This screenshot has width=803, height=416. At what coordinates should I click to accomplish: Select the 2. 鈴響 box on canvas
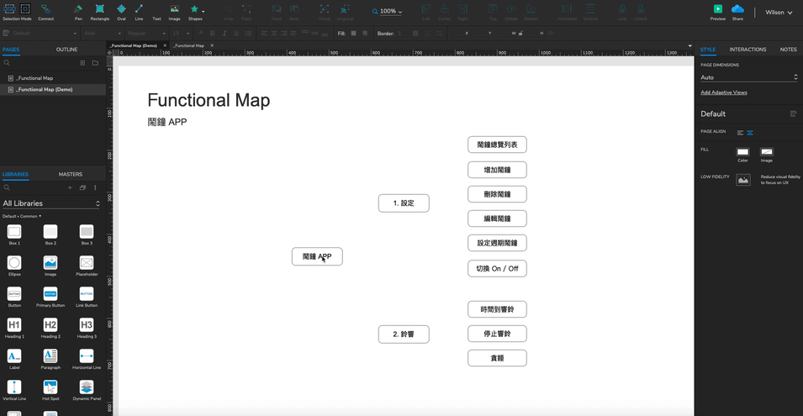coord(404,334)
